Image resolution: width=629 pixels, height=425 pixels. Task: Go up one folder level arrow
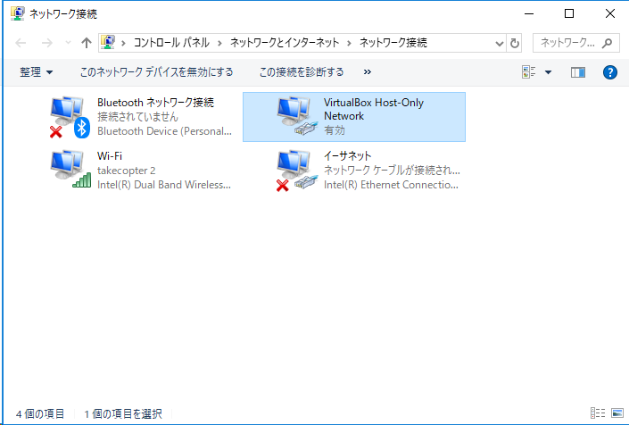click(87, 43)
